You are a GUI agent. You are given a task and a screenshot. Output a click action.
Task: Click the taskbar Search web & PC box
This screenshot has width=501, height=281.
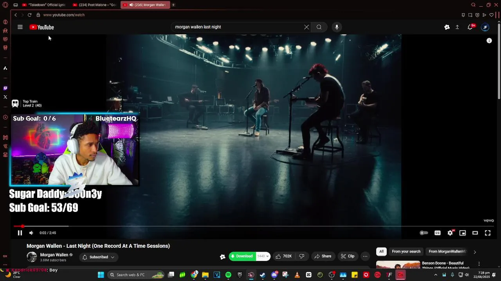[x=136, y=275]
